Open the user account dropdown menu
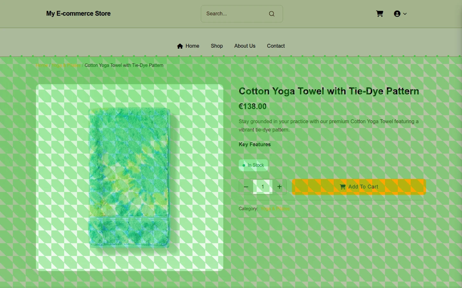The image size is (462, 288). click(400, 14)
